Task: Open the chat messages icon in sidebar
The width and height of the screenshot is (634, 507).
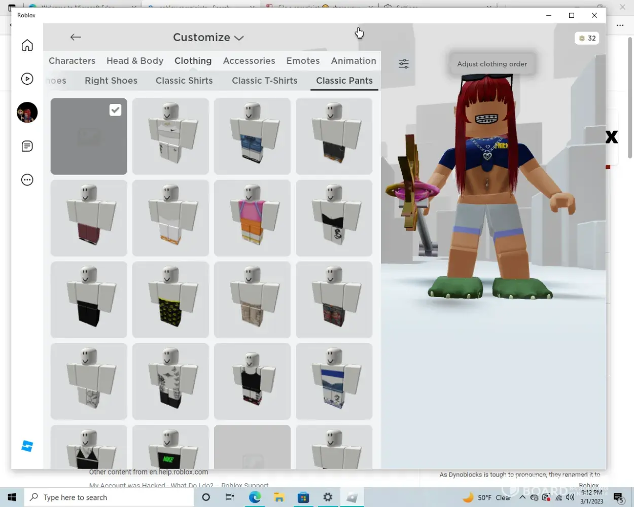Action: pyautogui.click(x=27, y=147)
